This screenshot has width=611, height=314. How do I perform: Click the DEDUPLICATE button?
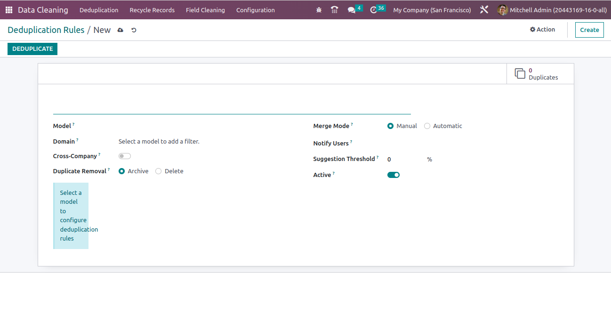pyautogui.click(x=32, y=49)
